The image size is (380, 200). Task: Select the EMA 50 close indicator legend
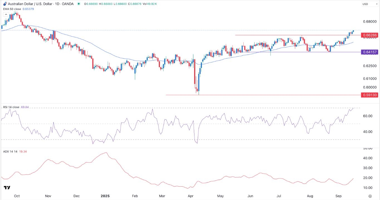[12, 9]
